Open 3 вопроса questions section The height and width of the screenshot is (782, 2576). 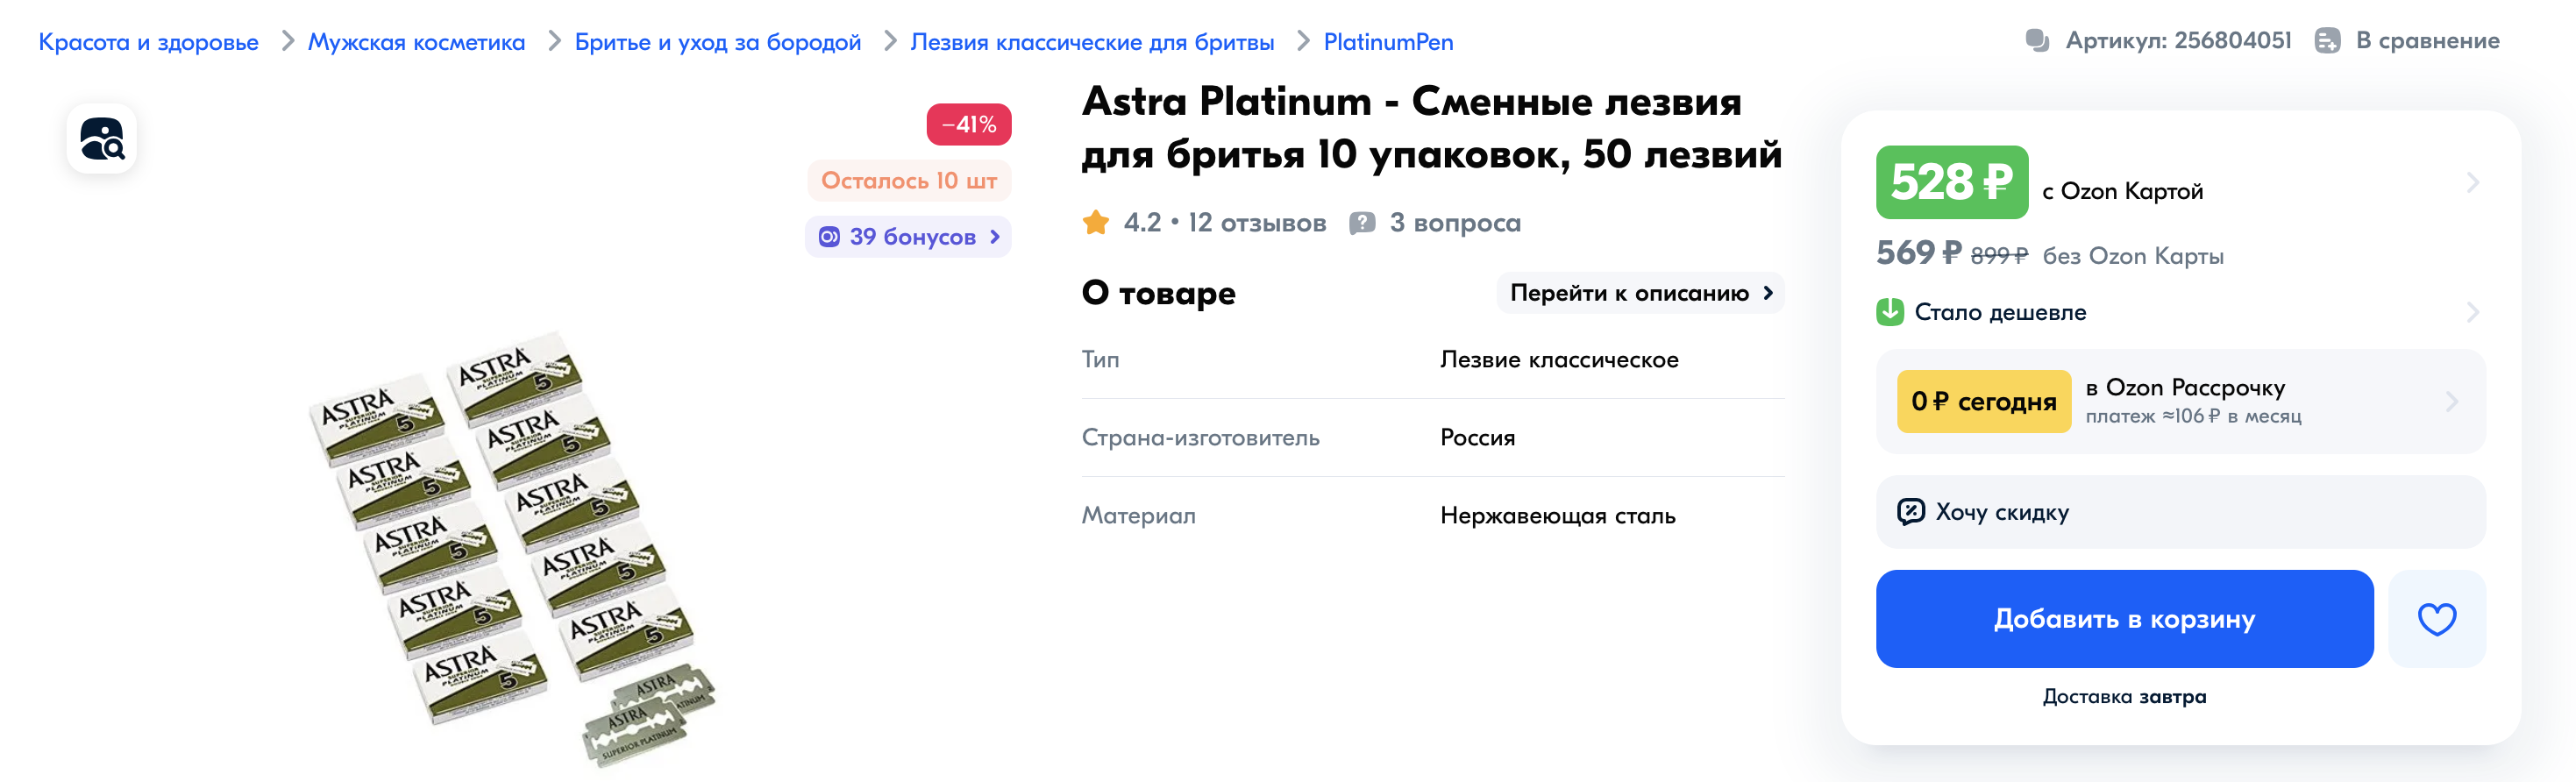point(1454,223)
